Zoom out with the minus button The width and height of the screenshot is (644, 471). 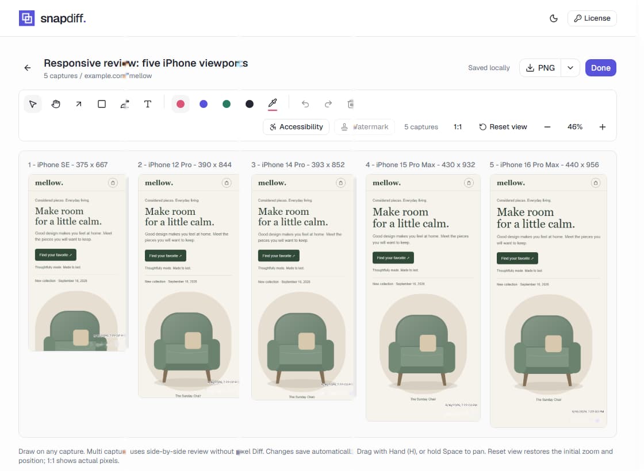547,127
